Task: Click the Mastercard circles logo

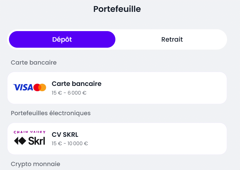Action: [x=40, y=87]
